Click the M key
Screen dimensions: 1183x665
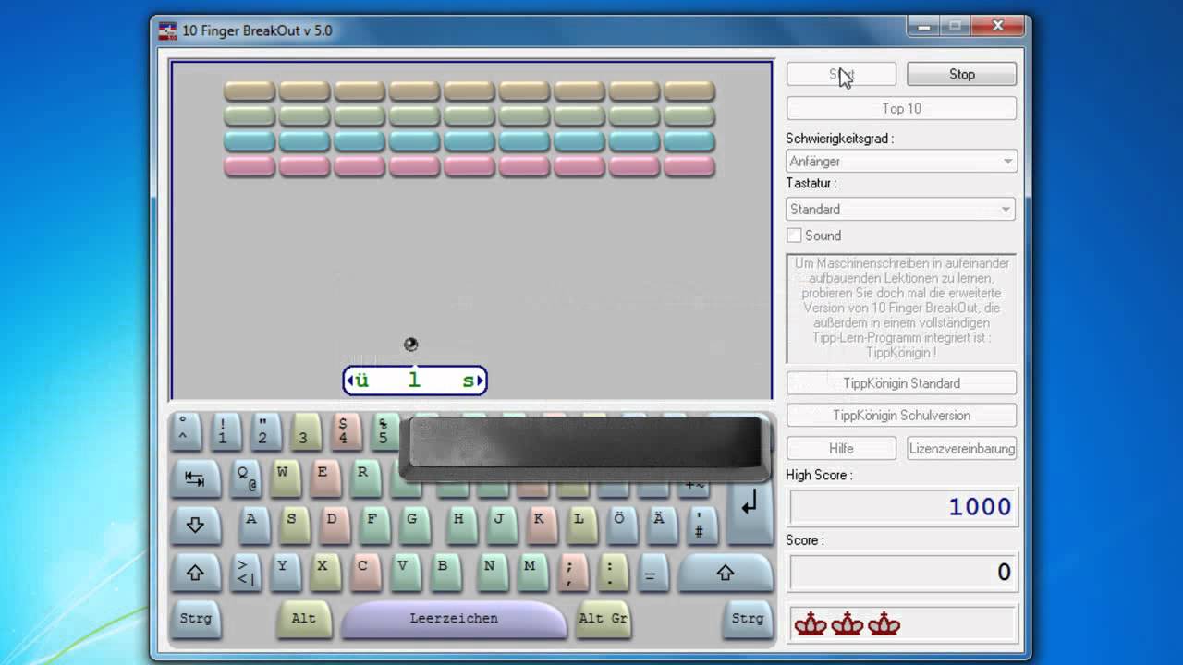click(532, 573)
